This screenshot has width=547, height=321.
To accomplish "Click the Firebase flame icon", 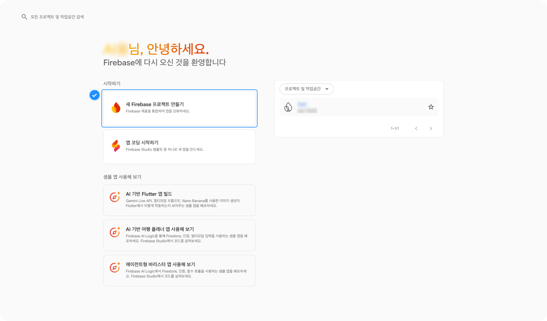I will pos(116,108).
